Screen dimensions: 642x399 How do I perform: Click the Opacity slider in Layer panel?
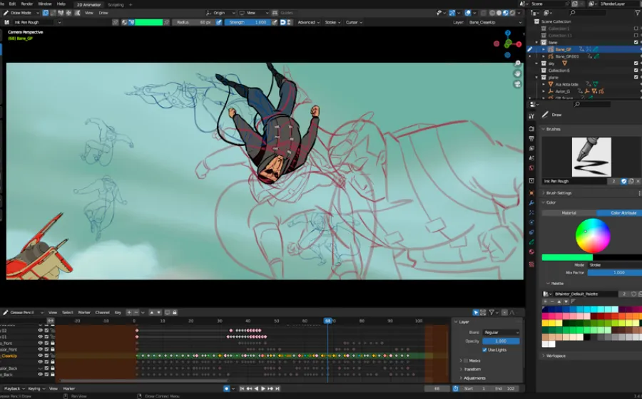(501, 341)
